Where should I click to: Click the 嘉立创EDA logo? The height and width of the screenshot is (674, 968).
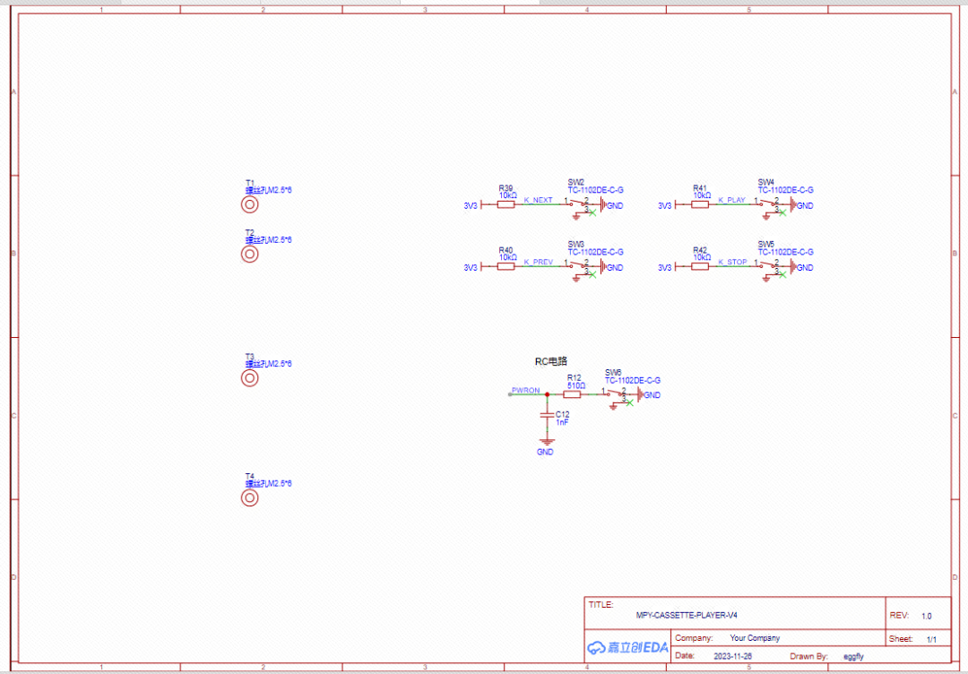tap(627, 647)
